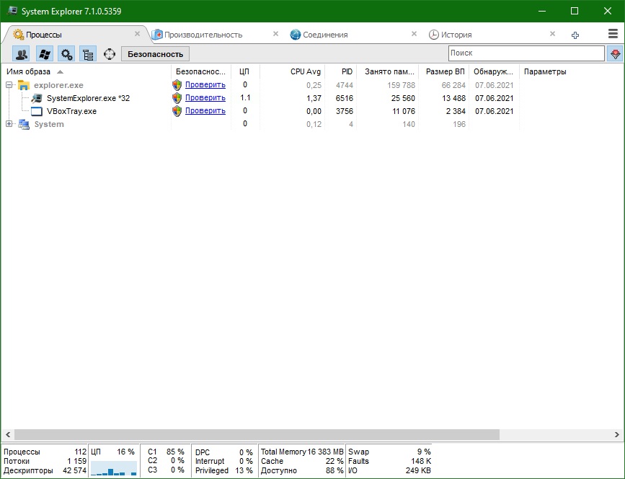Click Проверить link for SystemExplorer.exe
The width and height of the screenshot is (625, 479).
click(x=205, y=97)
